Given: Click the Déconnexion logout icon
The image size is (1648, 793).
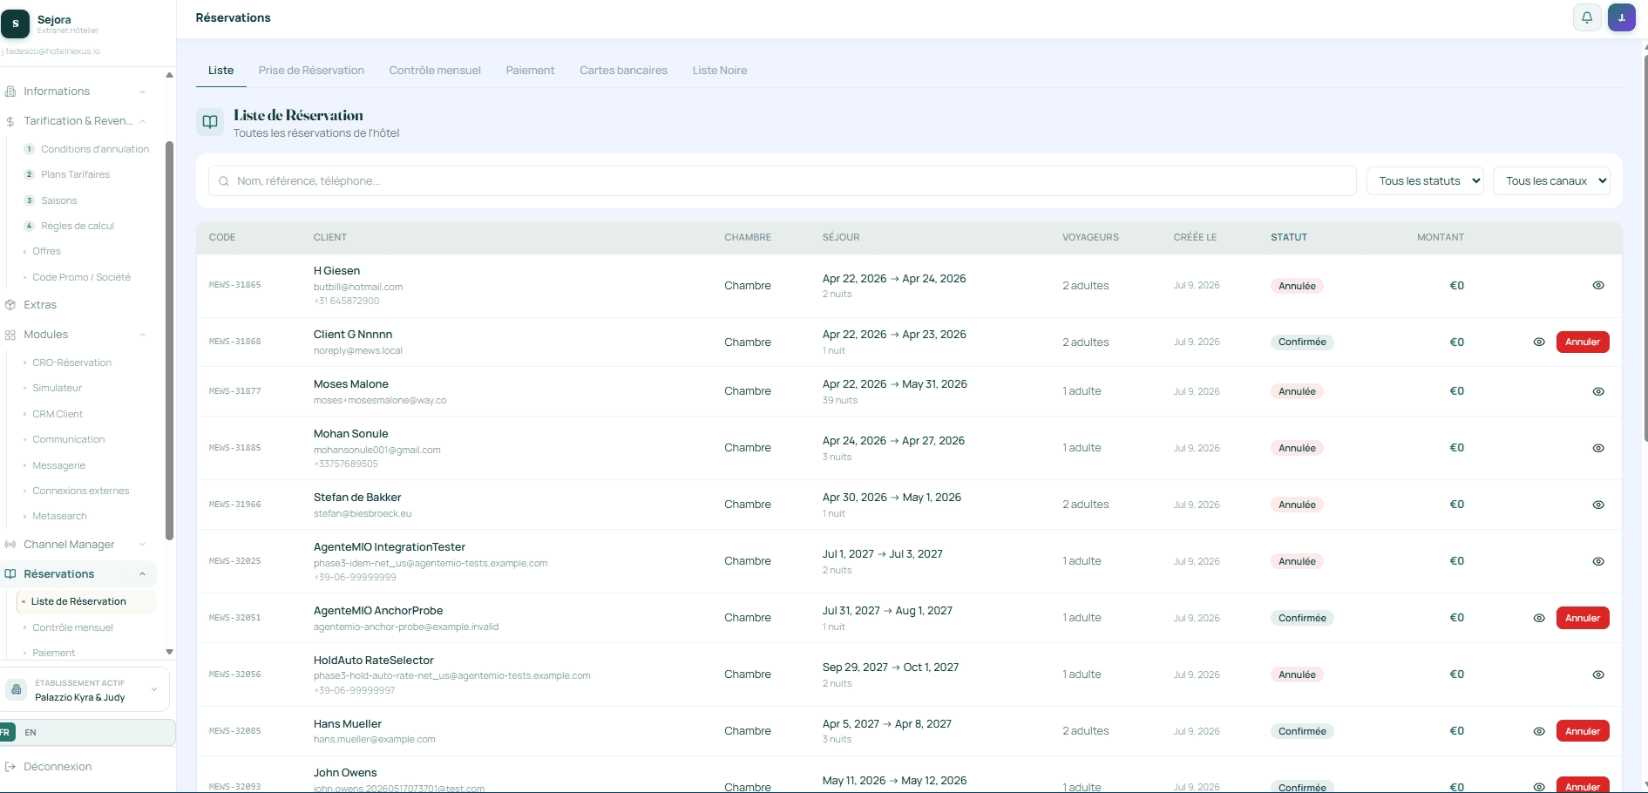Looking at the screenshot, I should (10, 767).
